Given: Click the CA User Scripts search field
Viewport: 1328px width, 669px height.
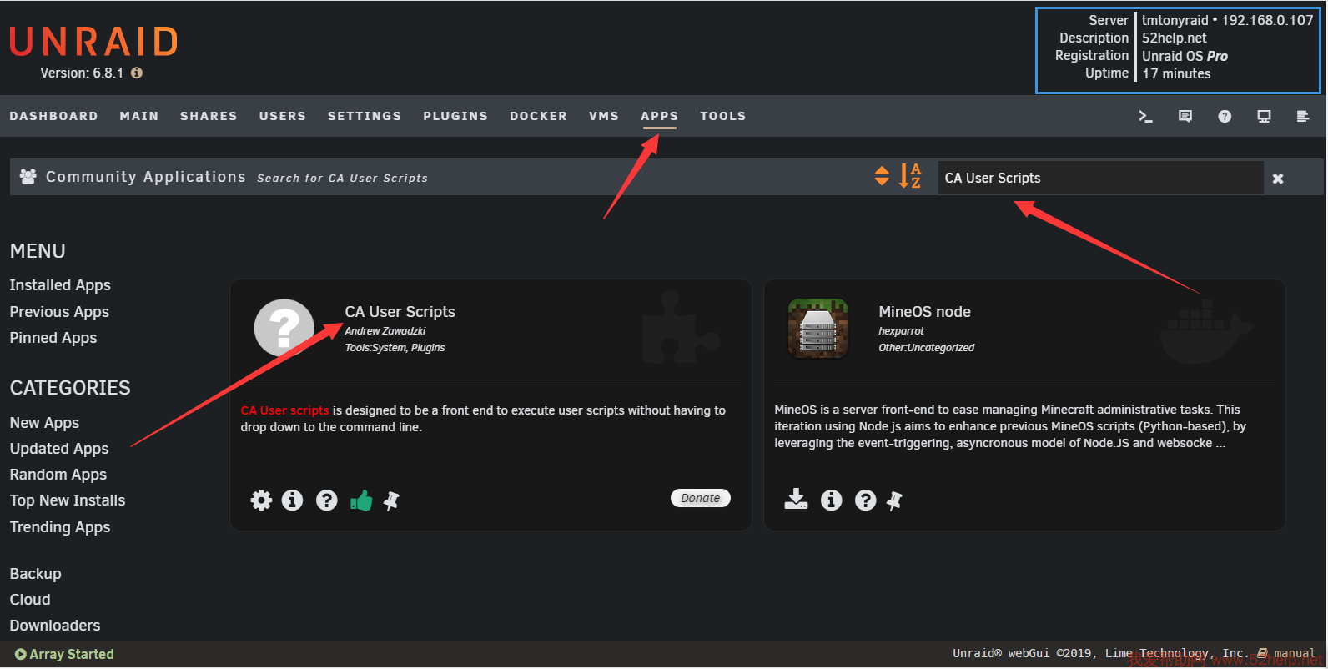Looking at the screenshot, I should (x=1099, y=178).
